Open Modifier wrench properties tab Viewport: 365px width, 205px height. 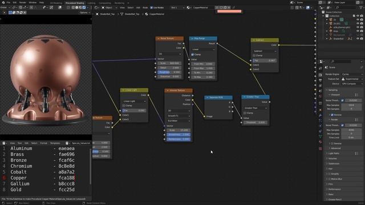[321, 115]
